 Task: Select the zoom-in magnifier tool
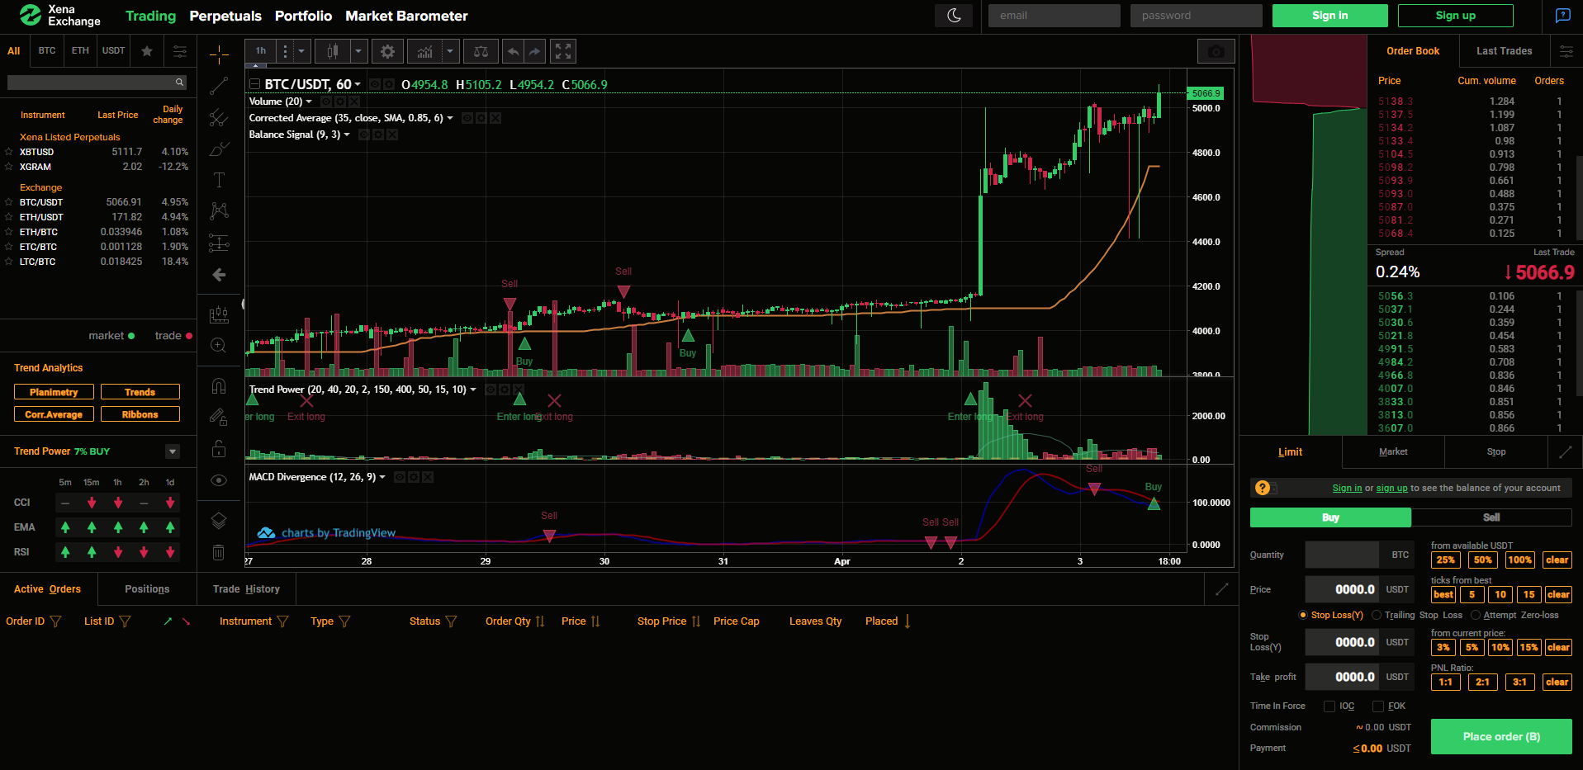click(x=219, y=346)
